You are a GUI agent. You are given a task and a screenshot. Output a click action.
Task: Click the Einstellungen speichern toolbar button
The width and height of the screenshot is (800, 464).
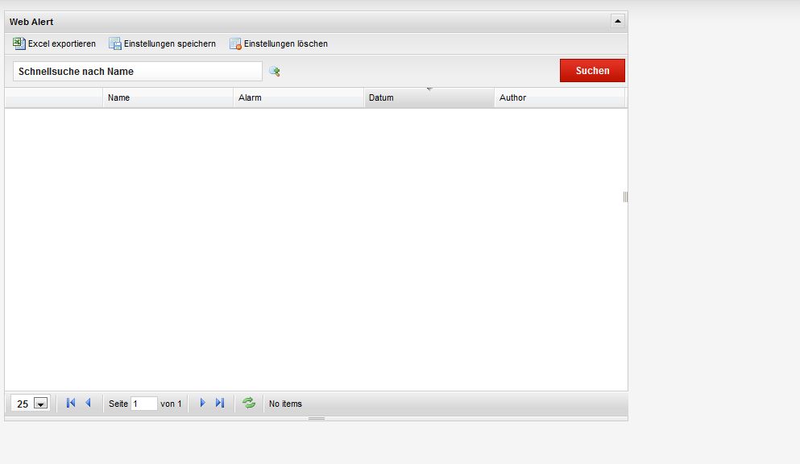(162, 43)
